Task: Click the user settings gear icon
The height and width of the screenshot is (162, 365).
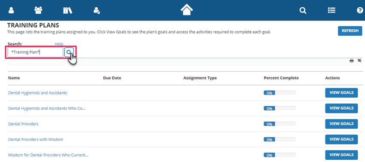Action: click(x=97, y=10)
